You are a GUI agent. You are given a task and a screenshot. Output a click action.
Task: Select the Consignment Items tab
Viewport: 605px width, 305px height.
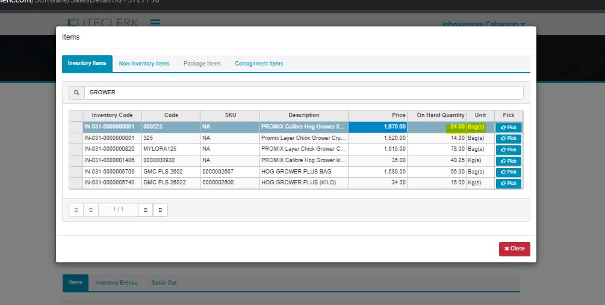coord(259,64)
